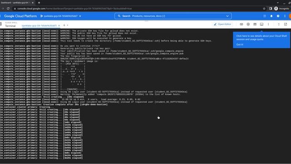The height and width of the screenshot is (164, 291).
Task: Click the Cloud Shell panel drag handle
Action: (x=146, y=21)
